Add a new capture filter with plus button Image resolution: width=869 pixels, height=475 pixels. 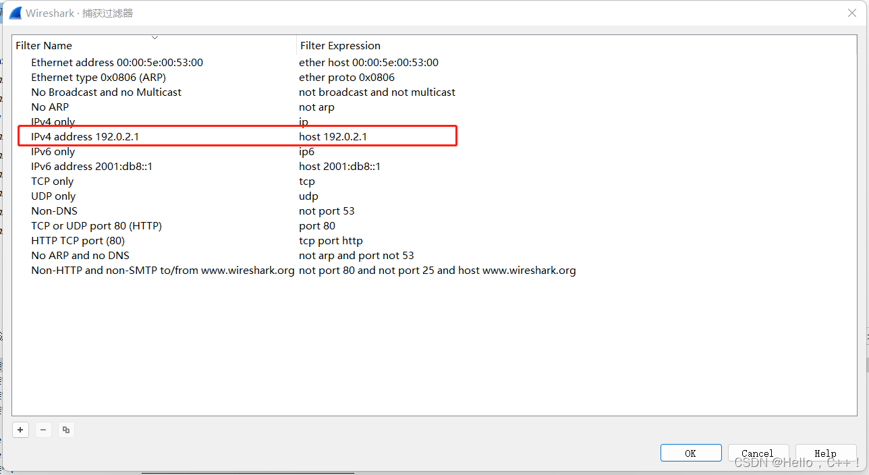coord(20,430)
